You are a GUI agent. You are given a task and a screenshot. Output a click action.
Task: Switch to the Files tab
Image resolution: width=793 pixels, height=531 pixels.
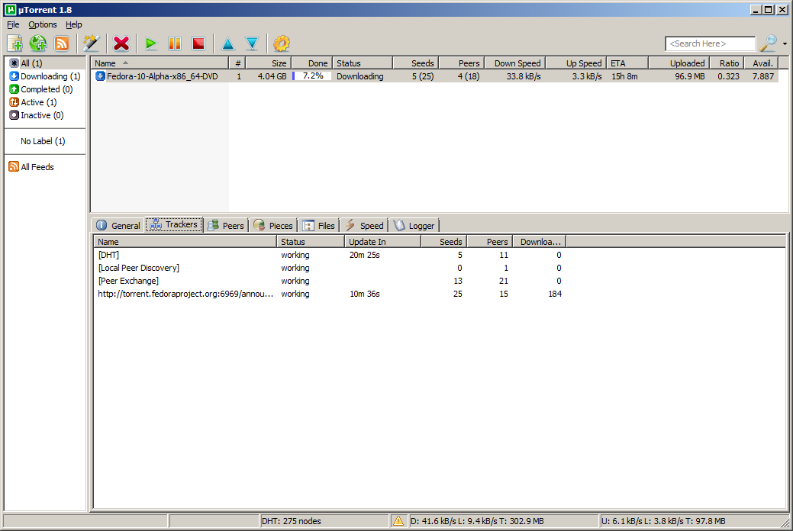[x=318, y=226]
